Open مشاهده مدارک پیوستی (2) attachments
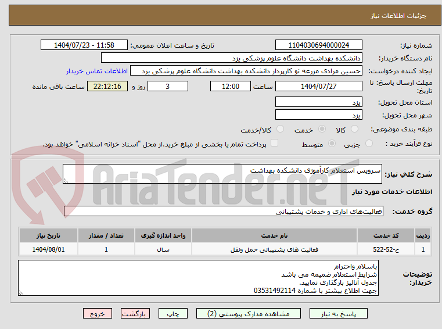 (249, 313)
